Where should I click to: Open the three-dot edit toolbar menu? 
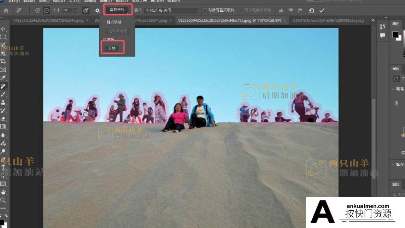(3, 208)
